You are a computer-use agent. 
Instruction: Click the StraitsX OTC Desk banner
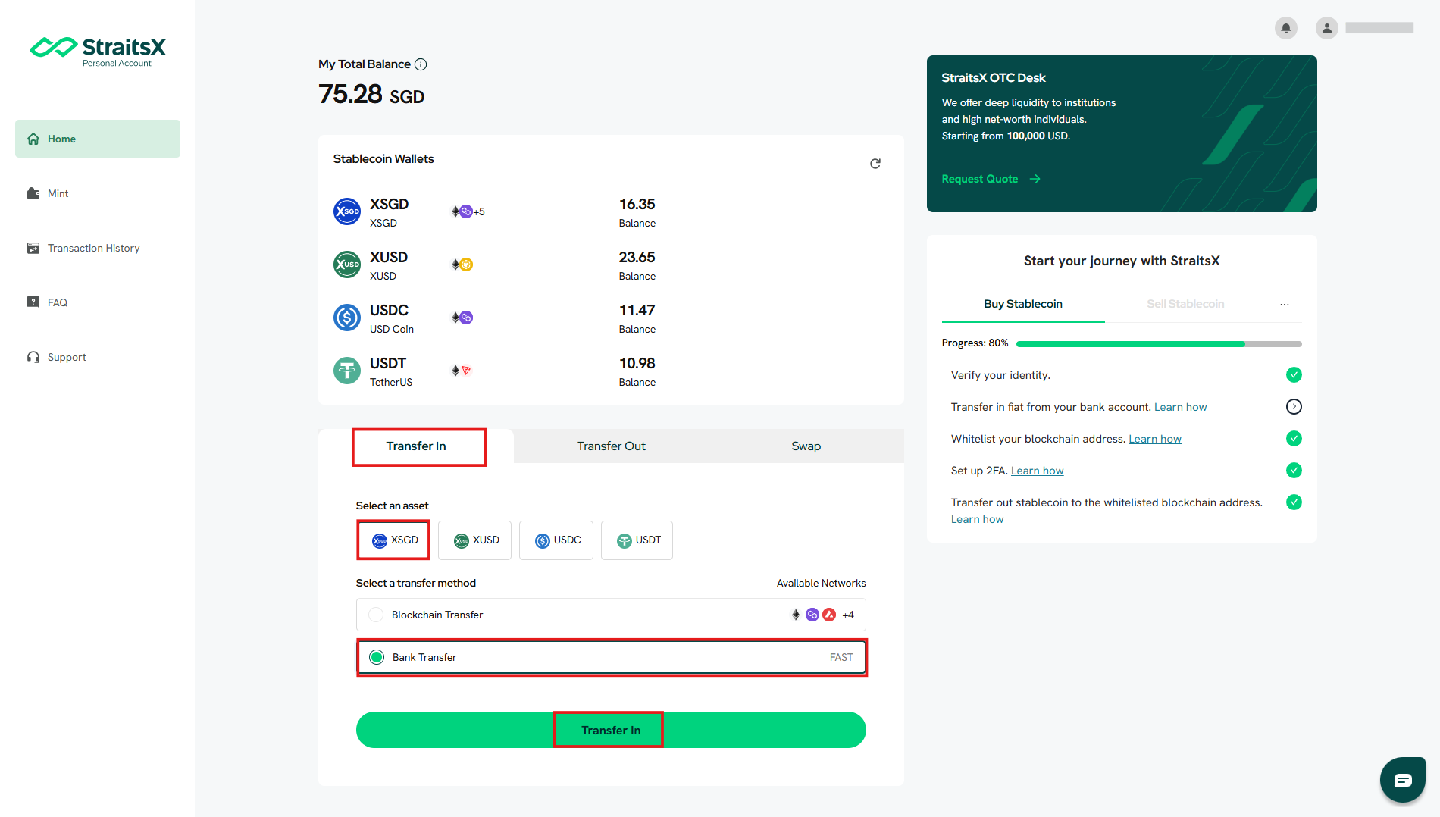pos(1122,133)
